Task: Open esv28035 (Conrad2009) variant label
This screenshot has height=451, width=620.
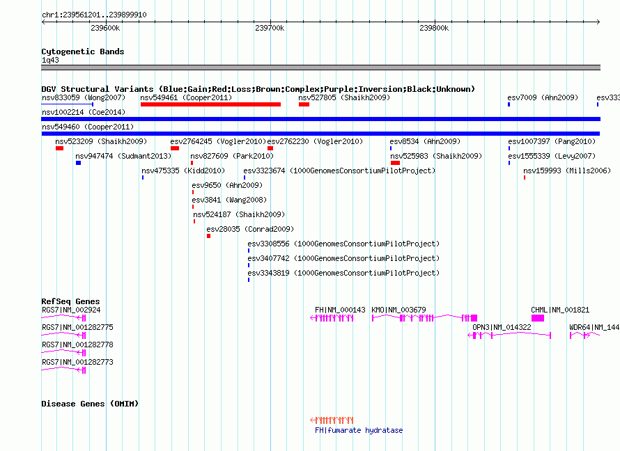Action: pos(250,229)
